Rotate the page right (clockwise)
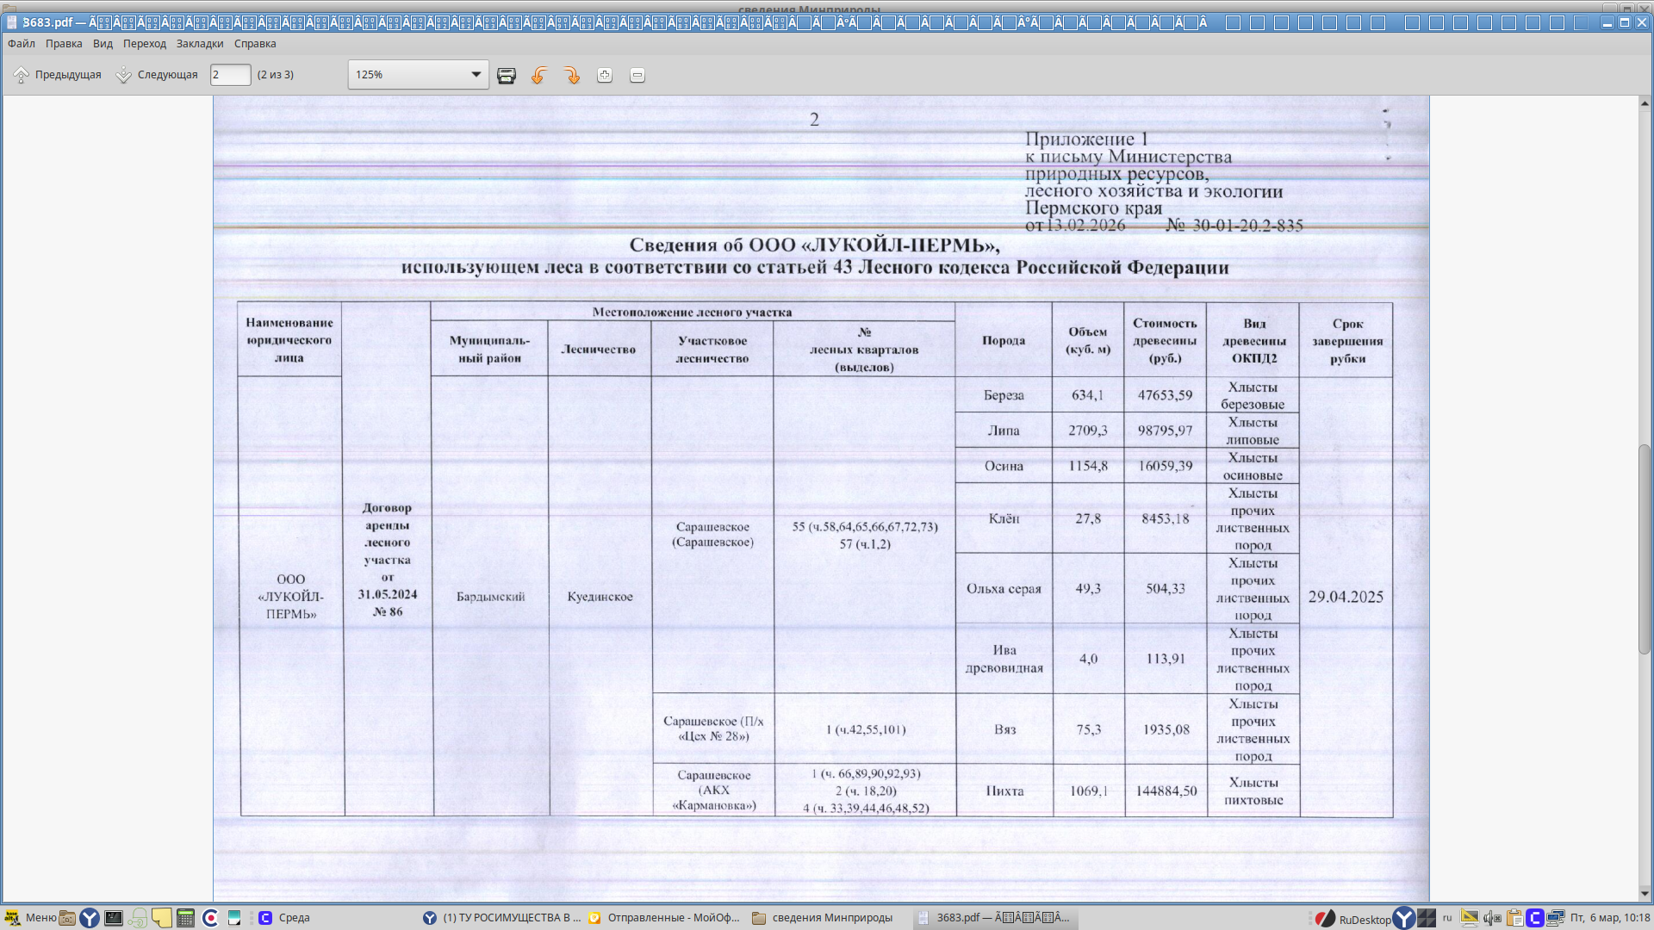The width and height of the screenshot is (1654, 930). (x=572, y=76)
